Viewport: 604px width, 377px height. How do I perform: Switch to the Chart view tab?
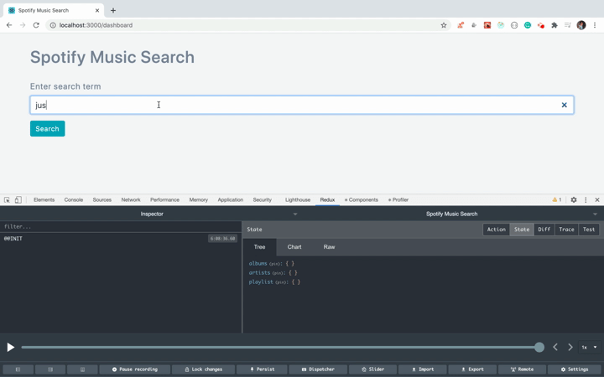[294, 247]
